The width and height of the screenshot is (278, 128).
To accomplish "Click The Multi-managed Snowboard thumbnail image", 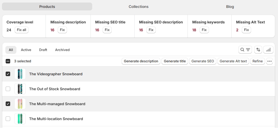I will (20, 104).
